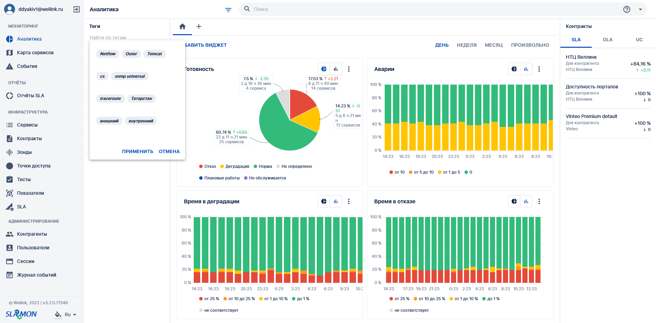Open Пользователи in administration
Image resolution: width=656 pixels, height=323 pixels.
tap(42, 248)
